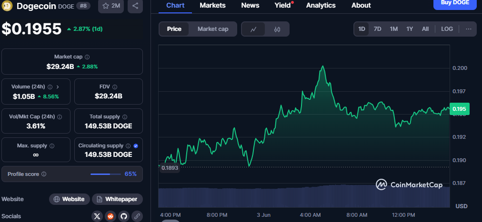Set chart range to 7D

tap(377, 29)
